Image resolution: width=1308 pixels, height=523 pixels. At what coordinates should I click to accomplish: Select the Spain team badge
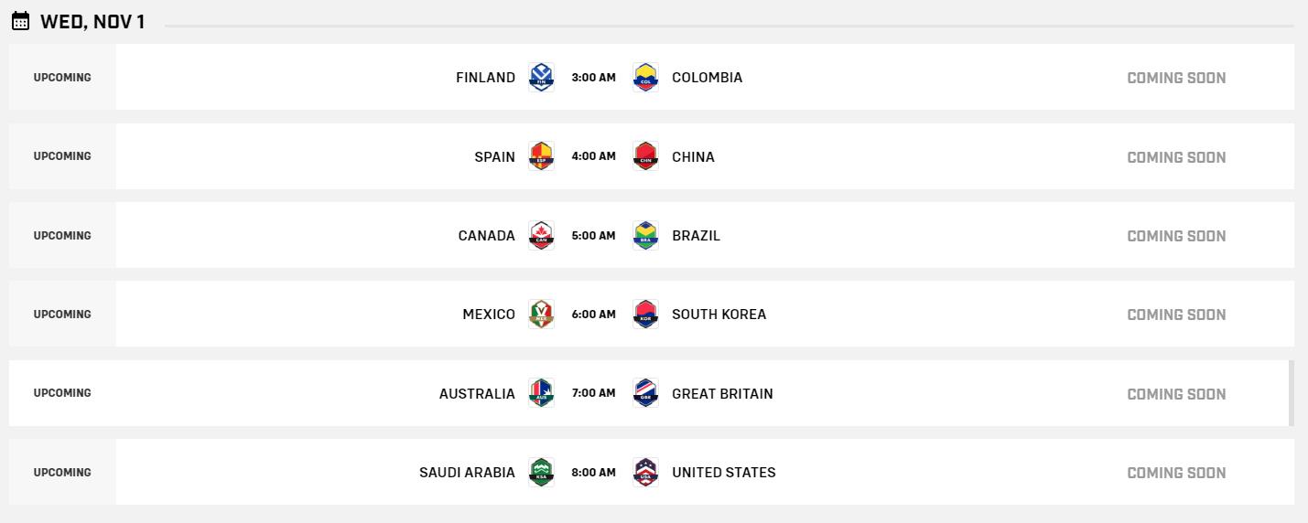tap(541, 156)
